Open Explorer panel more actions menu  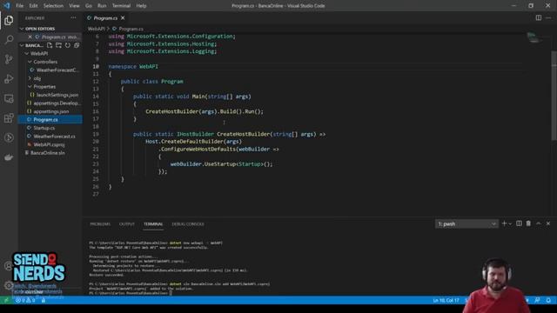(x=73, y=17)
